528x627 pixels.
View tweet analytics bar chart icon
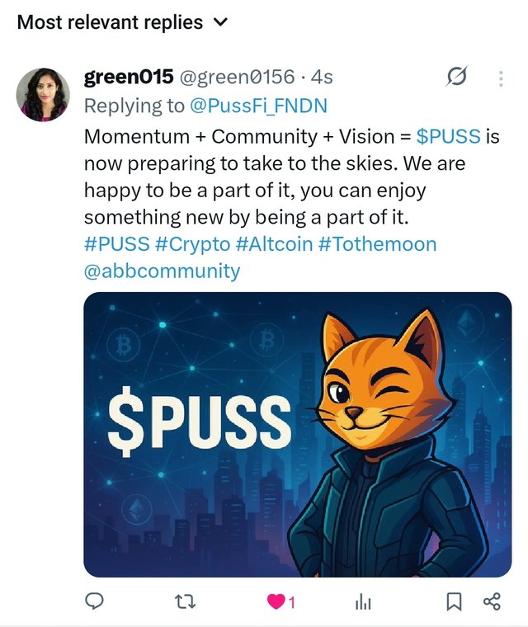click(x=363, y=601)
